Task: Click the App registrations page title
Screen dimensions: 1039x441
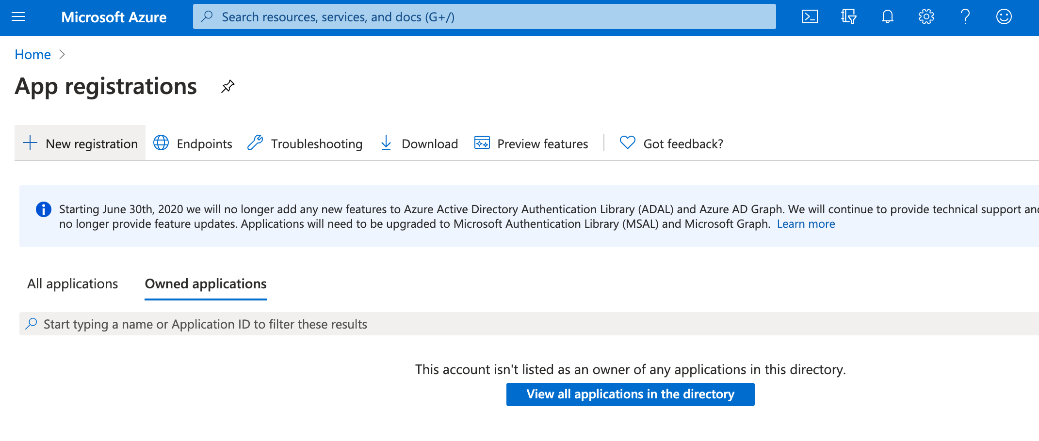Action: pos(106,87)
